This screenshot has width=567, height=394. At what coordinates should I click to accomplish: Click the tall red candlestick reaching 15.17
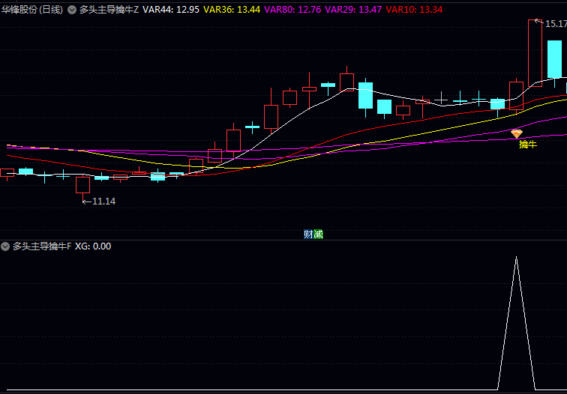535,52
